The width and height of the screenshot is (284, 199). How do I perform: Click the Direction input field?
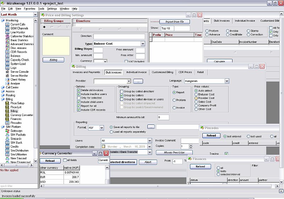[x=119, y=36]
